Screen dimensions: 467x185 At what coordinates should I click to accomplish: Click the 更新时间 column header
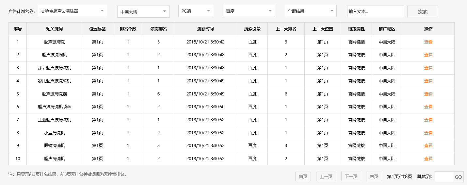click(x=205, y=29)
